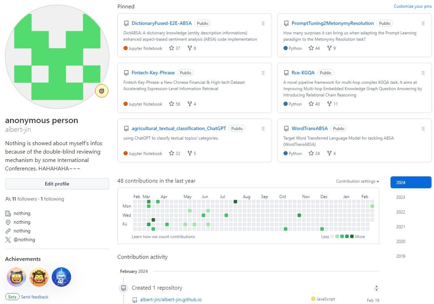View the 11 followers list
This screenshot has width=434, height=304.
(x=24, y=199)
